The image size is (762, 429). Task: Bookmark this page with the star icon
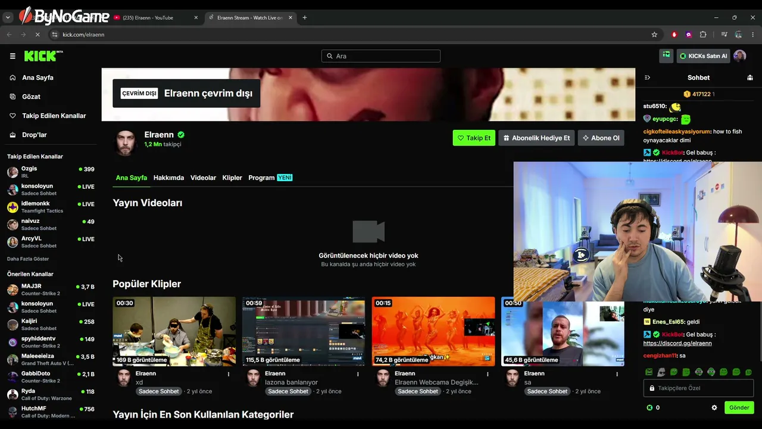pos(654,35)
